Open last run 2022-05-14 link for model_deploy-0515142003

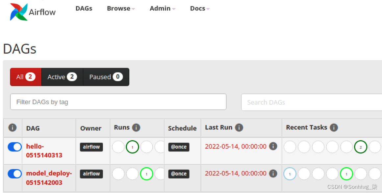pyautogui.click(x=236, y=174)
